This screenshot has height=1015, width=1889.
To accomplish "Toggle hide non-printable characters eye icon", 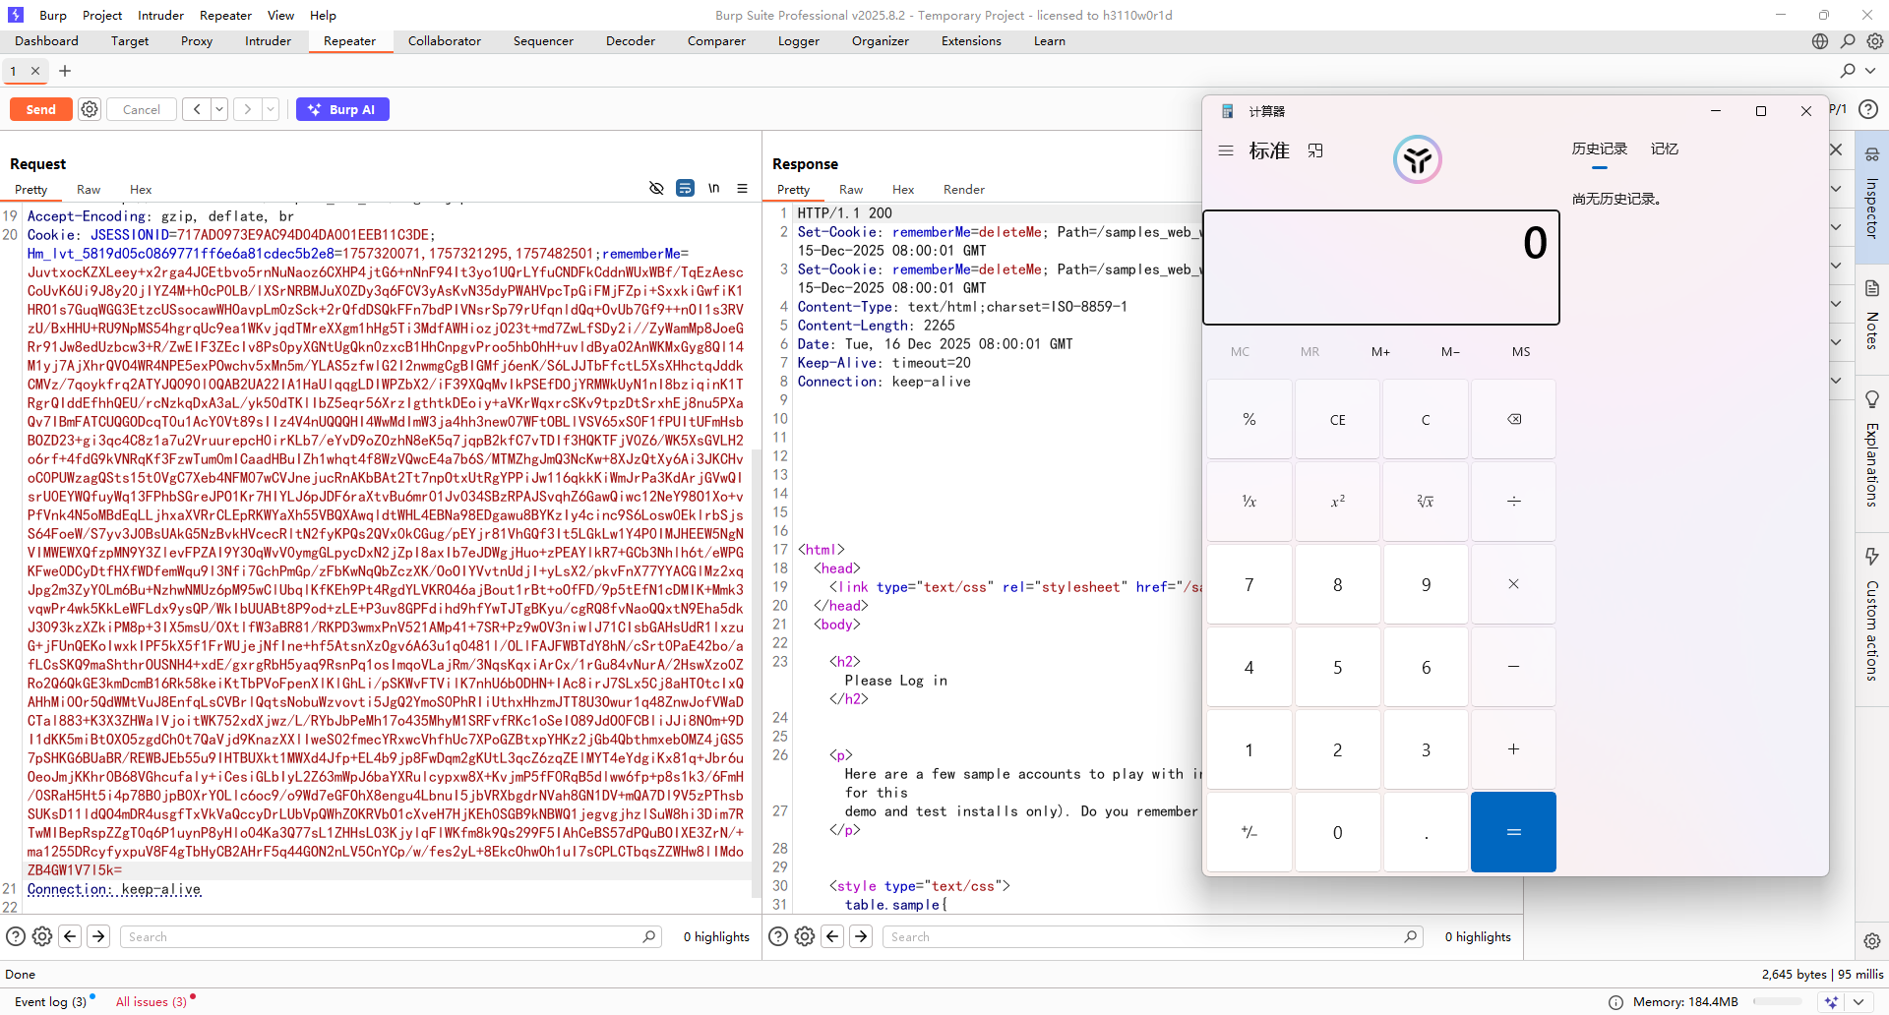I will [x=656, y=189].
